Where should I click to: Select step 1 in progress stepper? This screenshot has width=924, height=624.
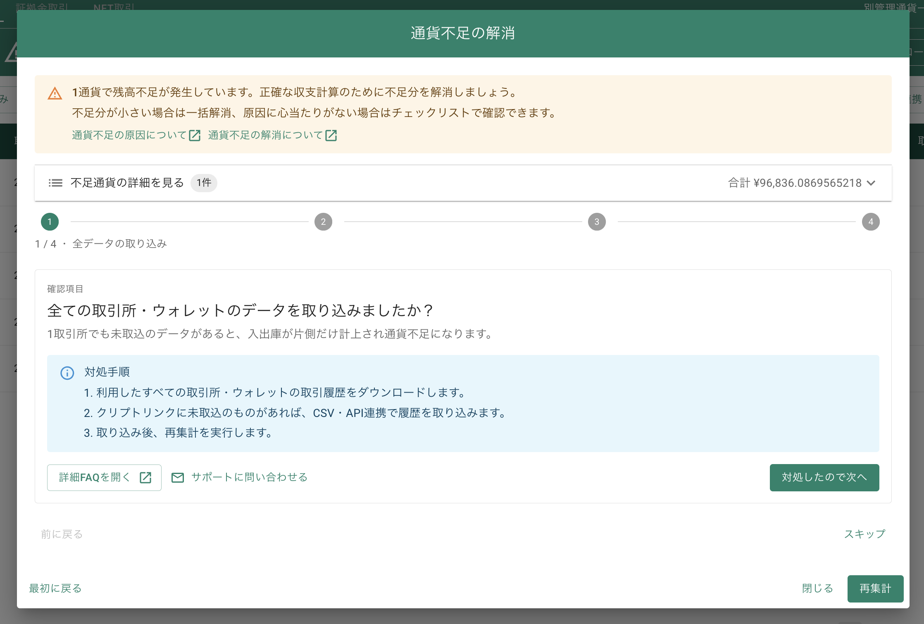coord(50,222)
